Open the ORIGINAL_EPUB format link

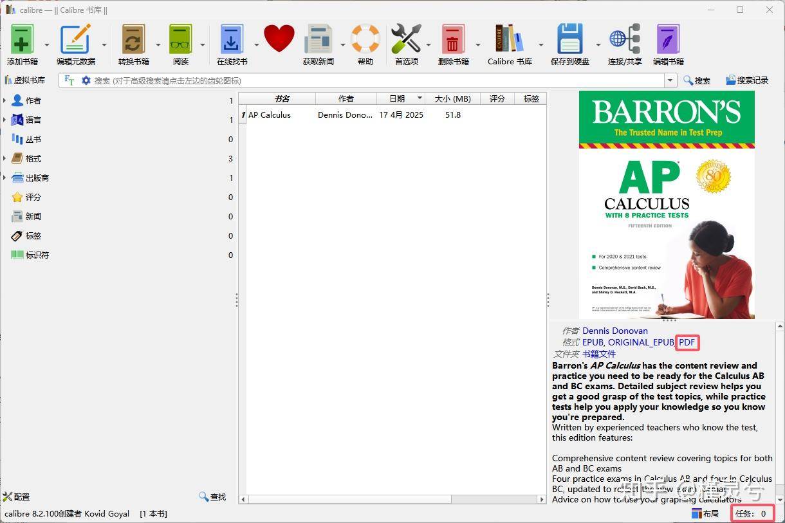coord(642,342)
